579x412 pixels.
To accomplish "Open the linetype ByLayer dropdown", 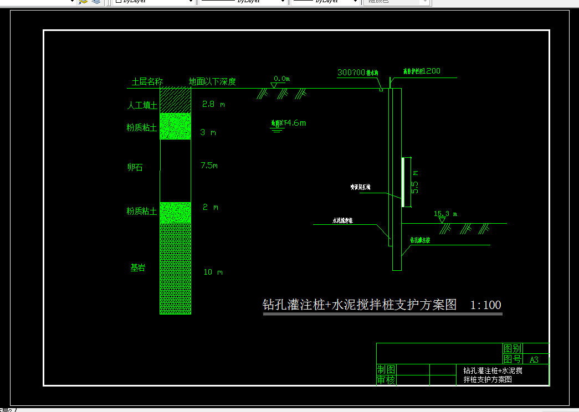I will click(x=243, y=2).
